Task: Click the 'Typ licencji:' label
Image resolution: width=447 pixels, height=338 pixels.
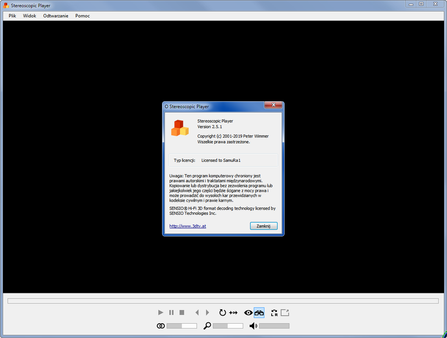Action: 185,161
